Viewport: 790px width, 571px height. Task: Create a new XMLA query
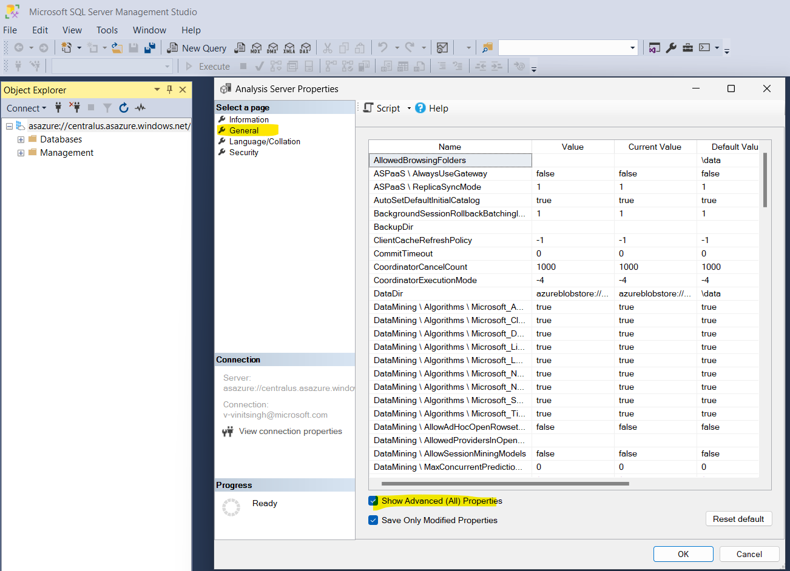coord(289,48)
